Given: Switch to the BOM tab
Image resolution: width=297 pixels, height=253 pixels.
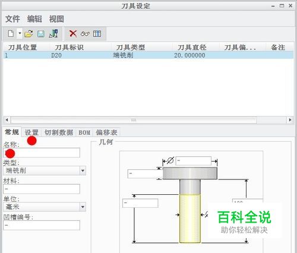Looking at the screenshot, I should pos(84,132).
